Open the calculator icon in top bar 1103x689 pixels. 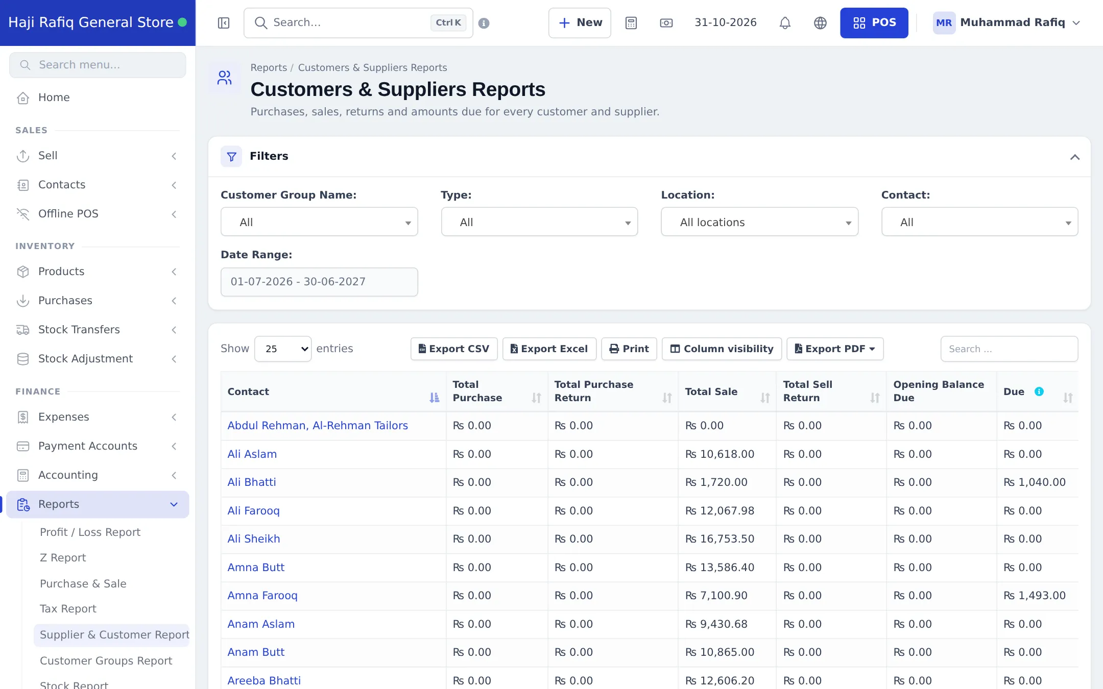coord(631,23)
